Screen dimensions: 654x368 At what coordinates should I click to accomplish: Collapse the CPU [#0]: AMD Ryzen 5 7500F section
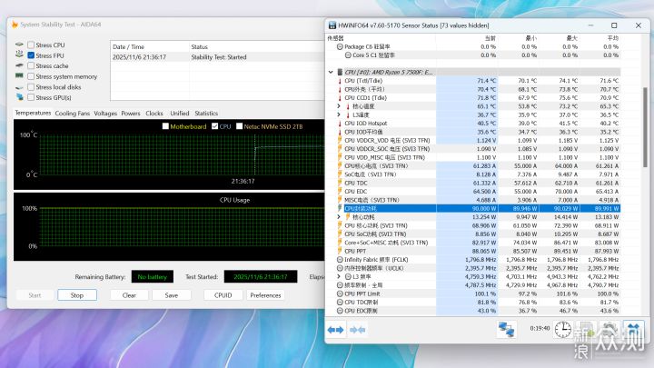[x=331, y=72]
